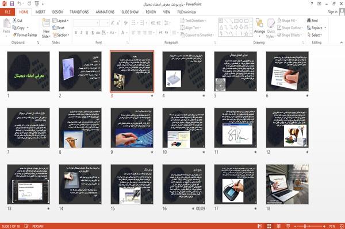345x229 pixels.
Task: Select slide 11 signature thumbnail
Action: point(235,128)
